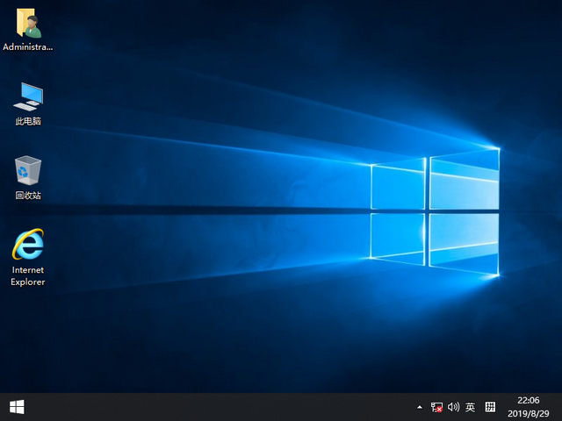
Task: Switch the 英 input language indicator
Action: tap(471, 407)
